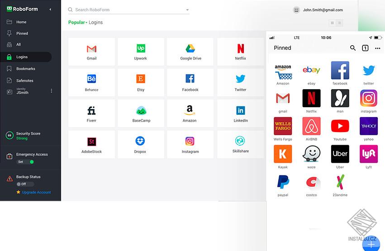This screenshot has width=385, height=251.
Task: Tap the blue plus add button
Action: click(x=371, y=244)
